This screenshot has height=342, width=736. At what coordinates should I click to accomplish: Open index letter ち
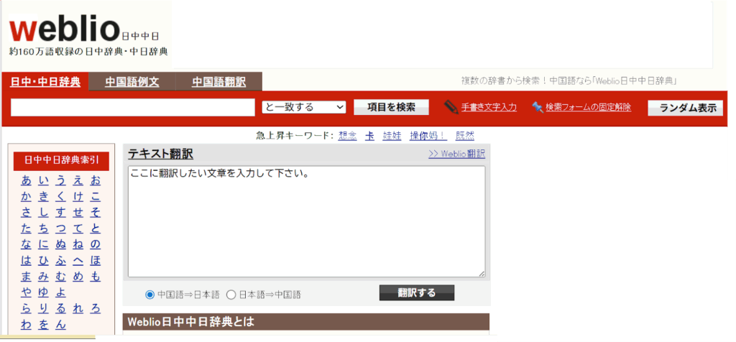[44, 229]
